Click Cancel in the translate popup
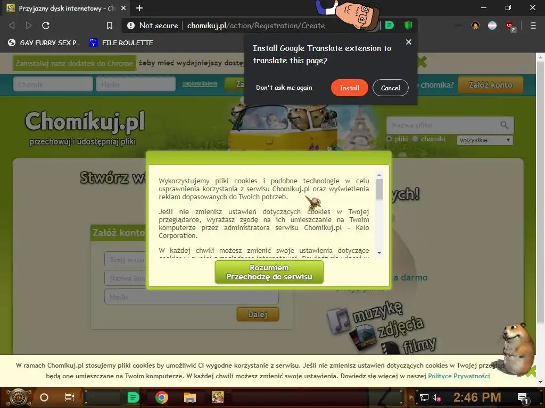The height and width of the screenshot is (408, 545). (390, 88)
